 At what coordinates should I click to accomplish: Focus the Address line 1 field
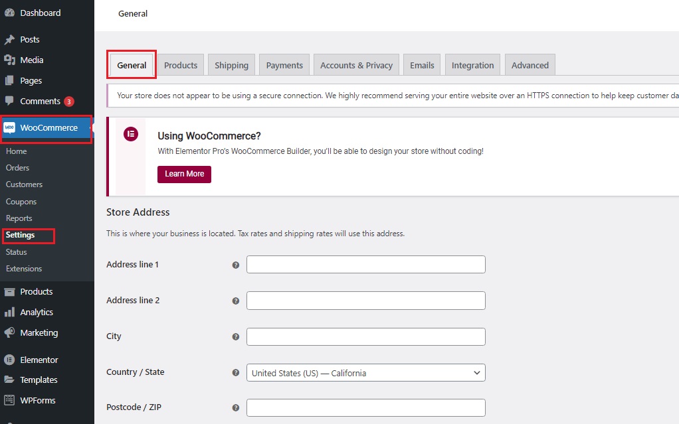pyautogui.click(x=366, y=265)
